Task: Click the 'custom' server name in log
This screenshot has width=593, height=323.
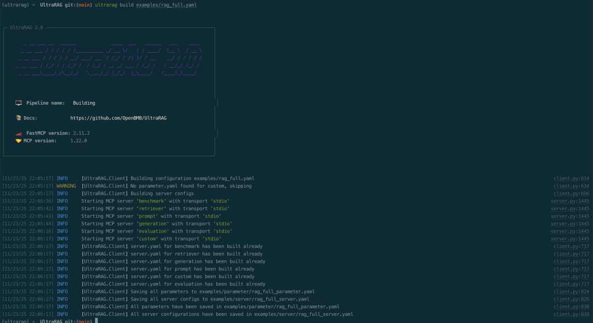Action: coord(147,239)
